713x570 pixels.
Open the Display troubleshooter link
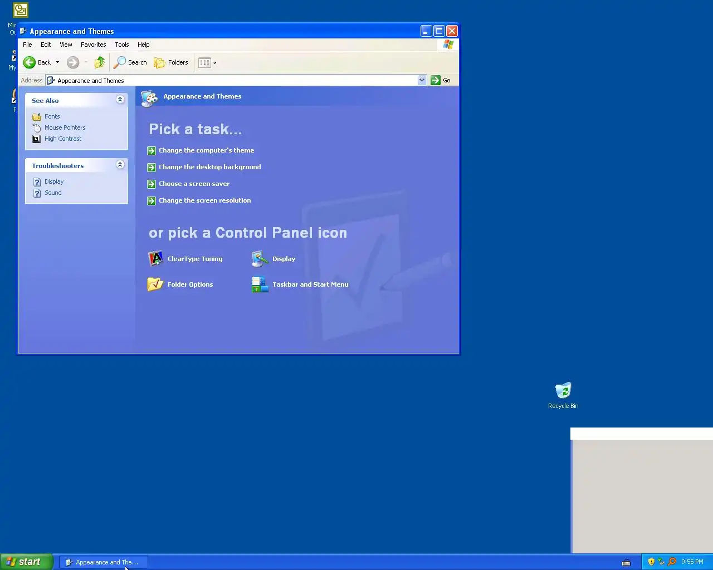tap(54, 181)
